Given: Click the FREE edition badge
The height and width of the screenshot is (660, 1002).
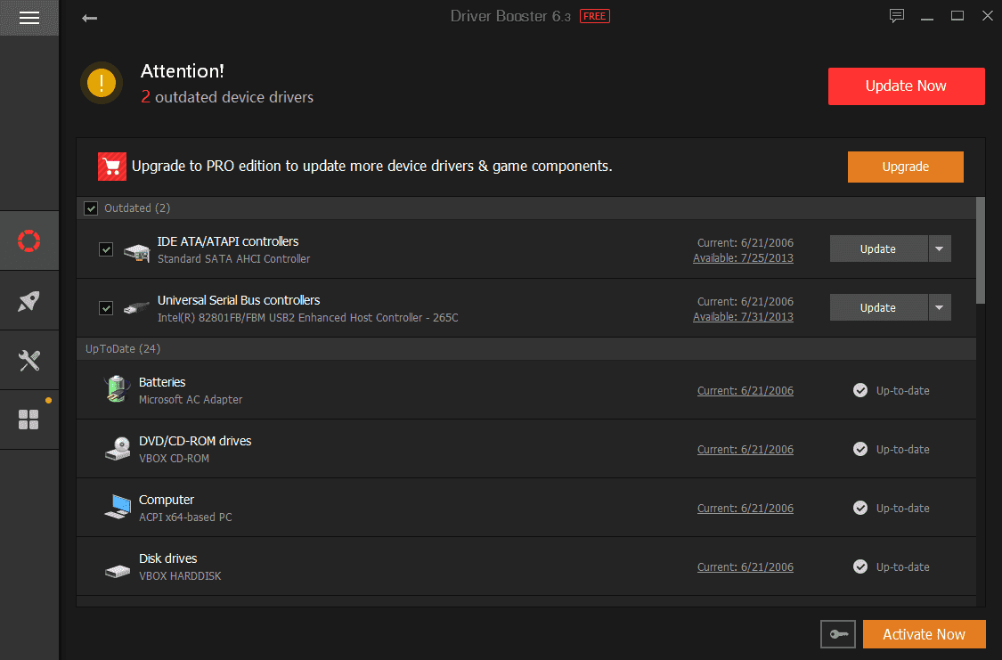Looking at the screenshot, I should [x=594, y=16].
